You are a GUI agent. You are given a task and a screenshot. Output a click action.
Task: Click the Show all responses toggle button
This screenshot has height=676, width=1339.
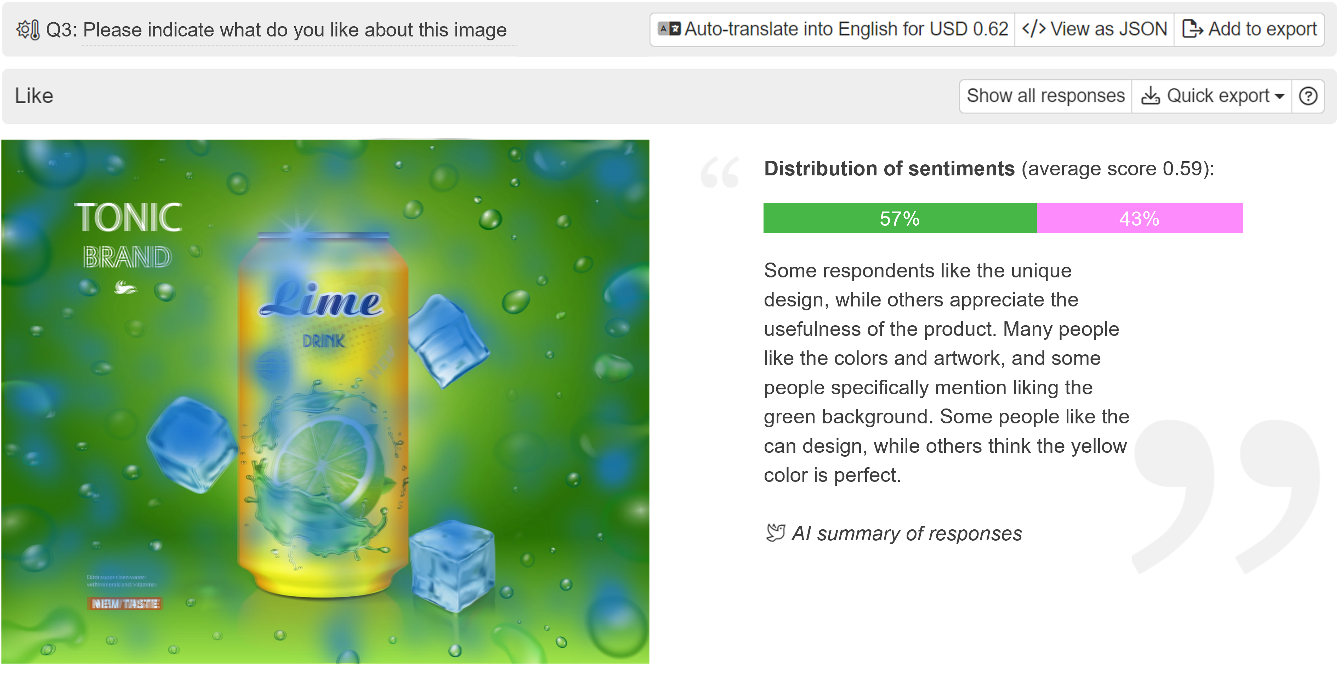[1045, 96]
